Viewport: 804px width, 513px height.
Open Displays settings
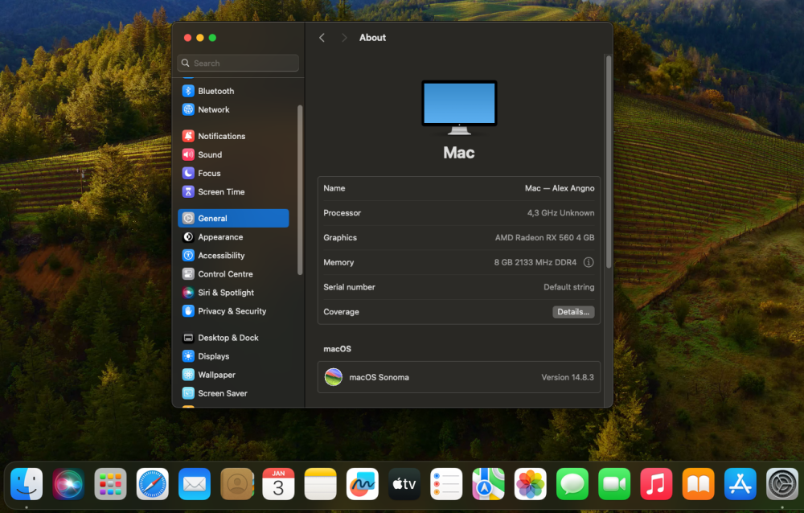point(233,356)
